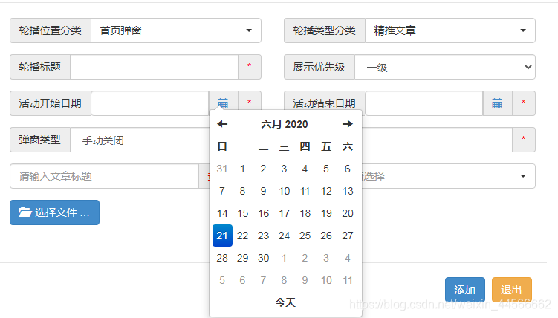The height and width of the screenshot is (318, 558).
Task: Select date 19 in June calendar
Action: click(x=326, y=213)
